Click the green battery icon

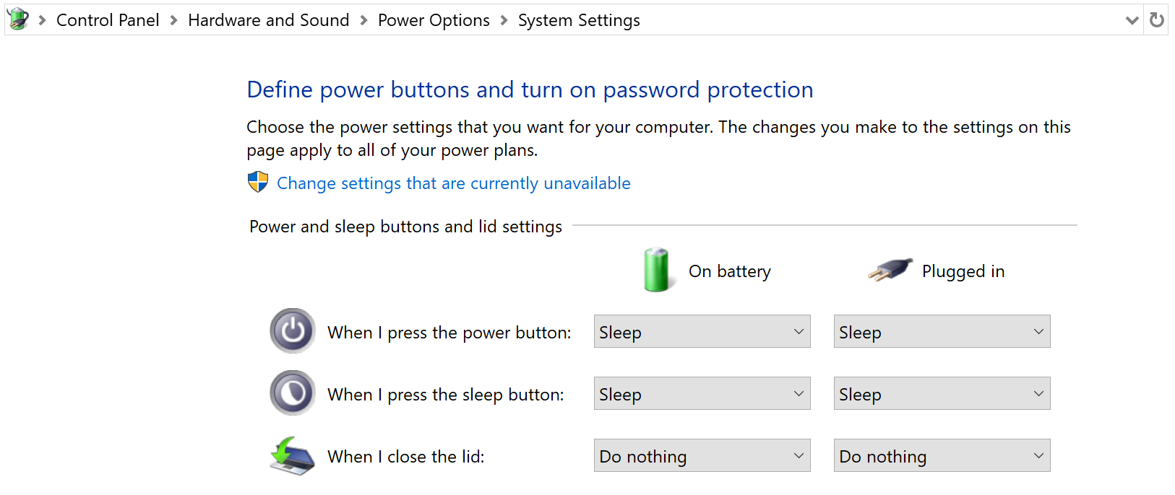pos(657,270)
